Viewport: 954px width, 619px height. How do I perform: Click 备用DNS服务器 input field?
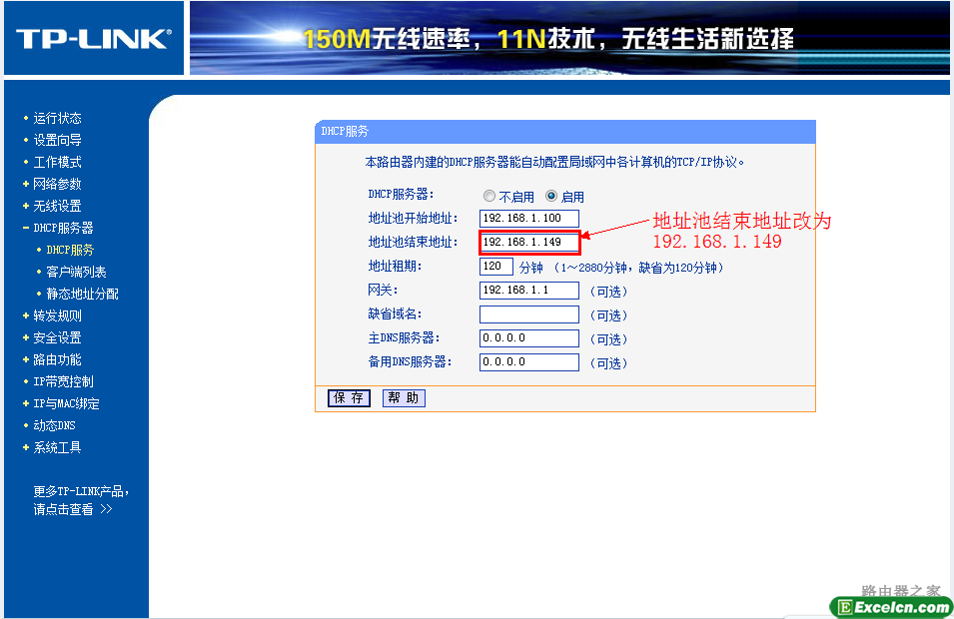[529, 361]
